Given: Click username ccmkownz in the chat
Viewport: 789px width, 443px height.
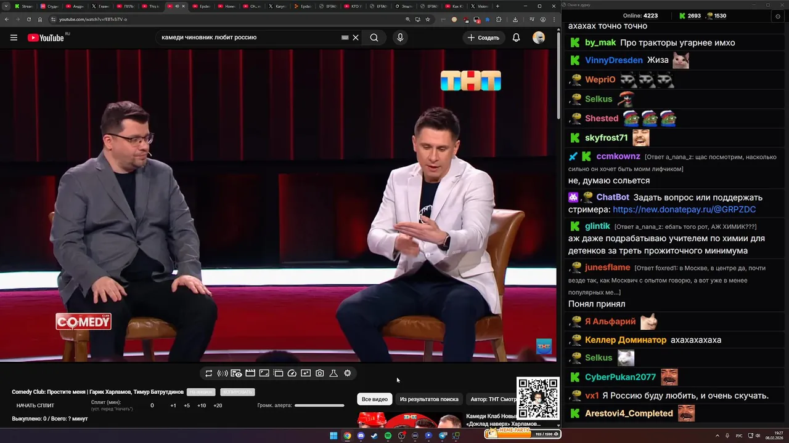Looking at the screenshot, I should [618, 156].
